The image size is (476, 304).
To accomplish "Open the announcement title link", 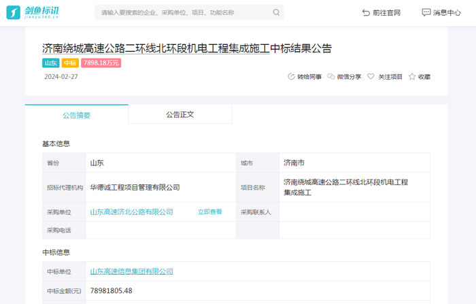I will coord(156,48).
